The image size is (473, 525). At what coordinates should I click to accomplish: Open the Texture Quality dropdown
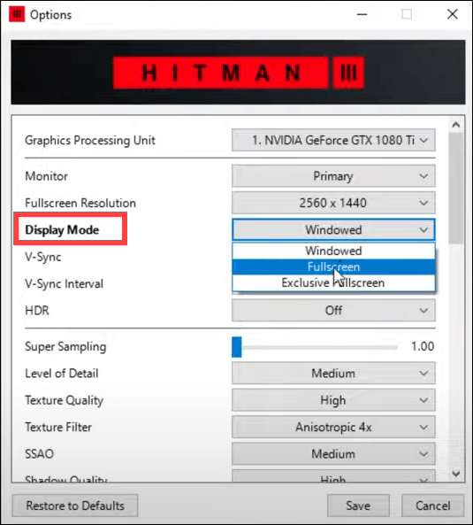coord(333,400)
